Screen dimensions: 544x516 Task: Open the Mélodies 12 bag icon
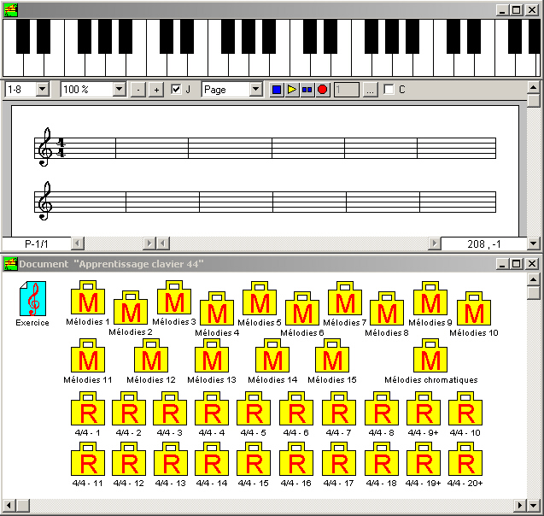point(151,355)
